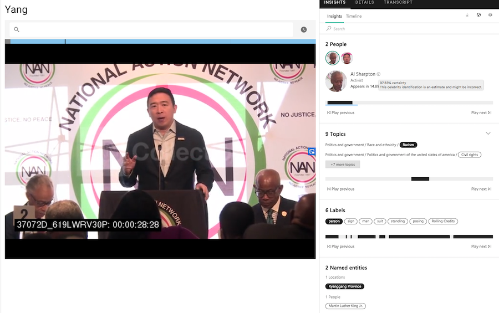This screenshot has width=499, height=313.
Task: Click Play previous under Topics
Action: (340, 189)
